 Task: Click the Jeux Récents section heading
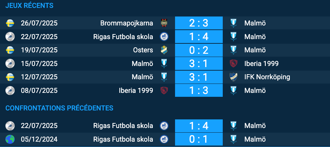(x=29, y=6)
